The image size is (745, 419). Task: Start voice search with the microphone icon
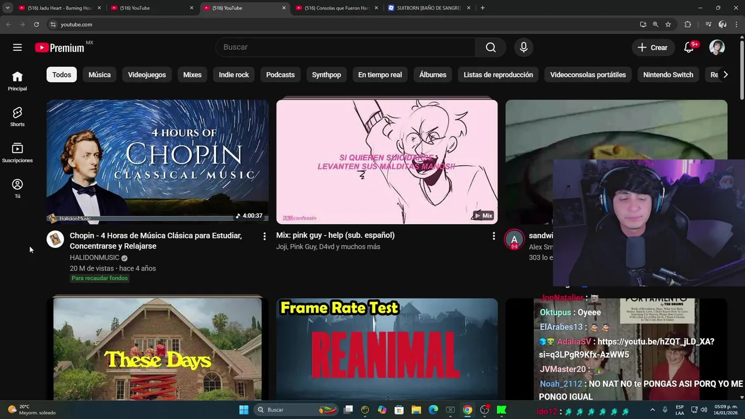click(x=524, y=47)
